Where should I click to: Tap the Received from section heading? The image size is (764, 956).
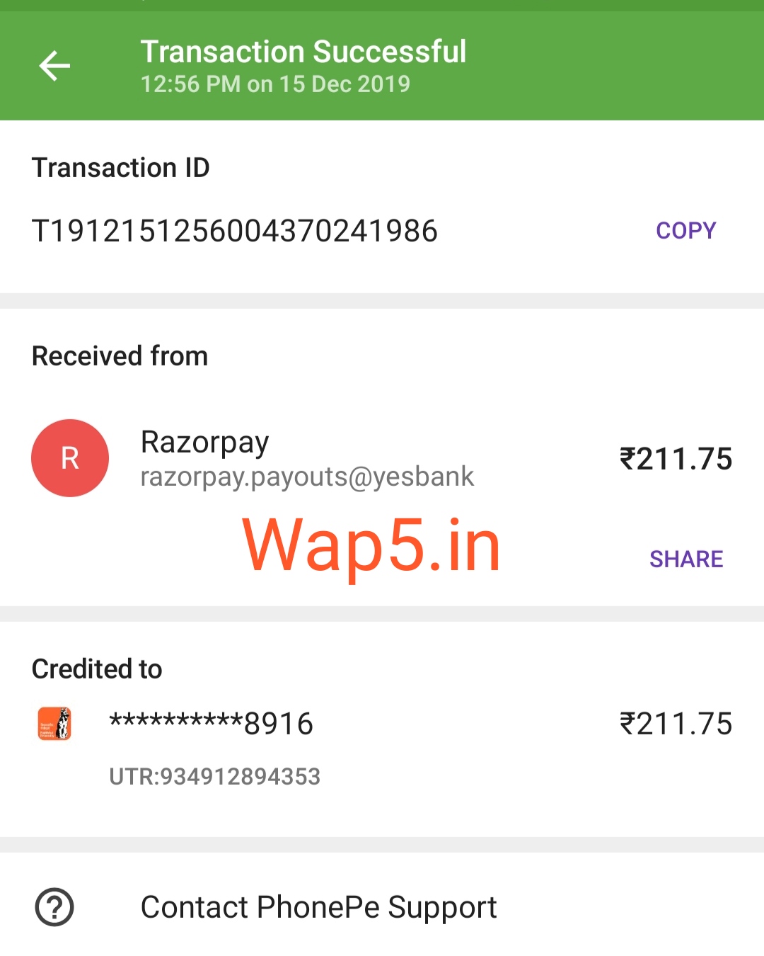[120, 356]
